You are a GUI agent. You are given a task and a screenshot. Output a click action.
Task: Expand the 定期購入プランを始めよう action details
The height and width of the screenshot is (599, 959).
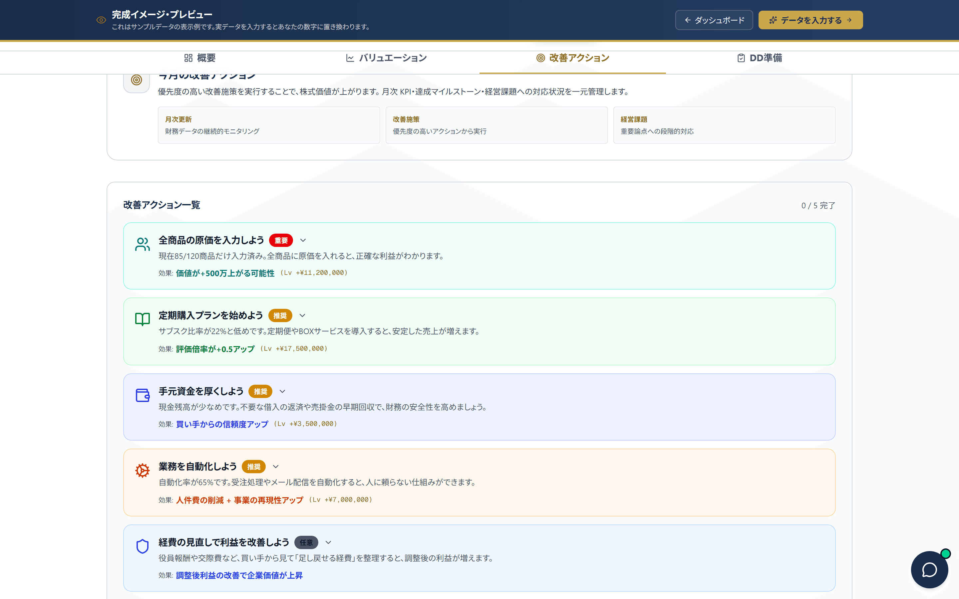[x=302, y=316]
